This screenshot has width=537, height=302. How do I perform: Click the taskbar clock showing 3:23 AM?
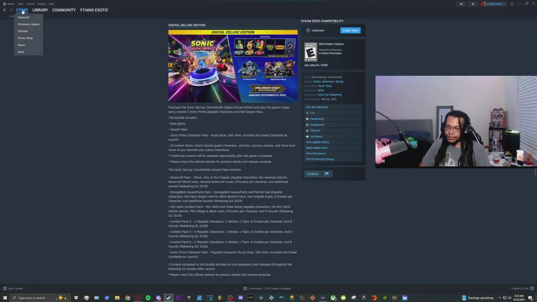(519, 298)
